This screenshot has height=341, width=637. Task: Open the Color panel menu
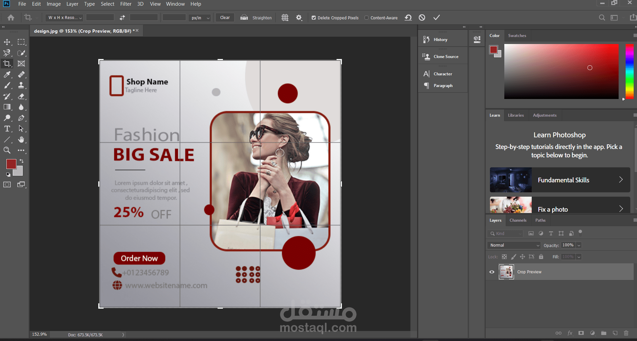coord(635,35)
